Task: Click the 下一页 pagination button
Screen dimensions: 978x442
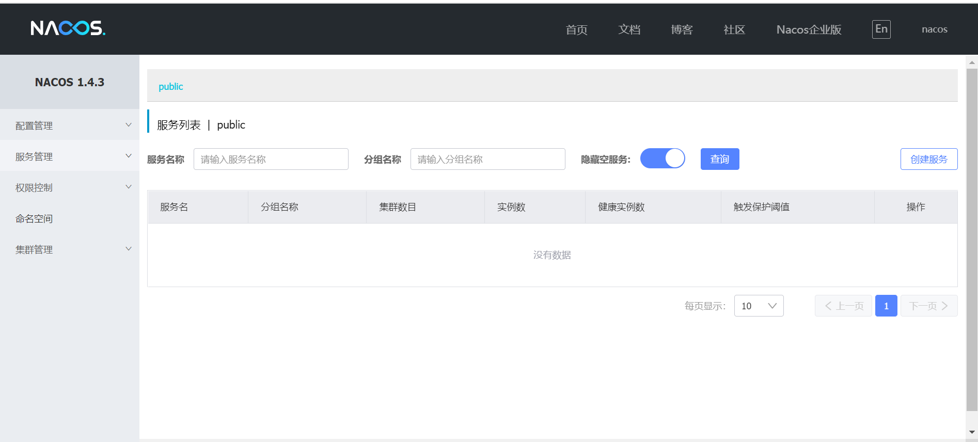Action: (x=929, y=306)
